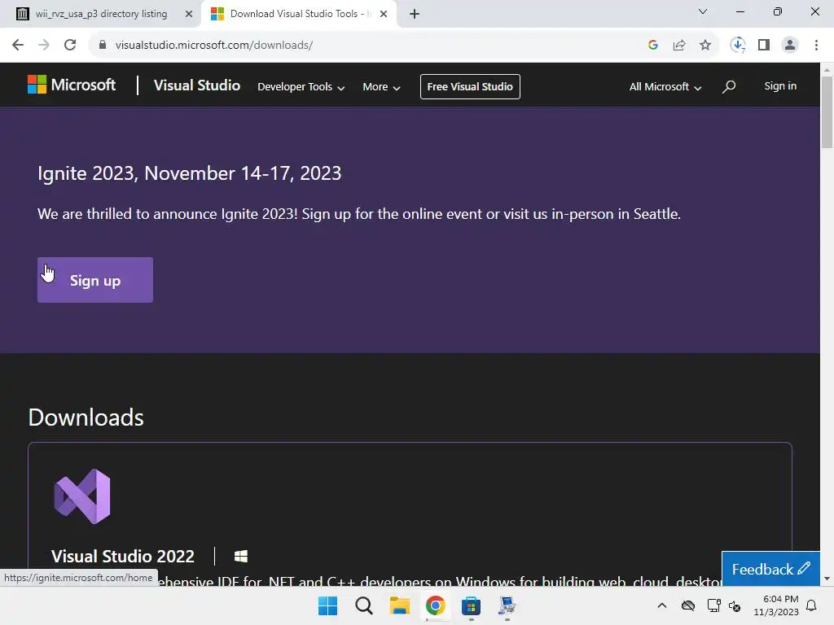The image size is (834, 625).
Task: Click the muted volume tray icon
Action: [735, 605]
